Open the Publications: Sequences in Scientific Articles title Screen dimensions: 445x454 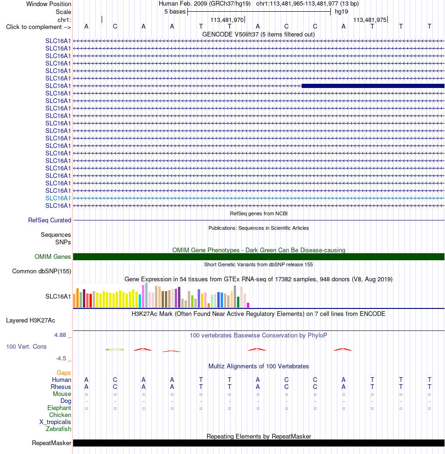pyautogui.click(x=259, y=228)
